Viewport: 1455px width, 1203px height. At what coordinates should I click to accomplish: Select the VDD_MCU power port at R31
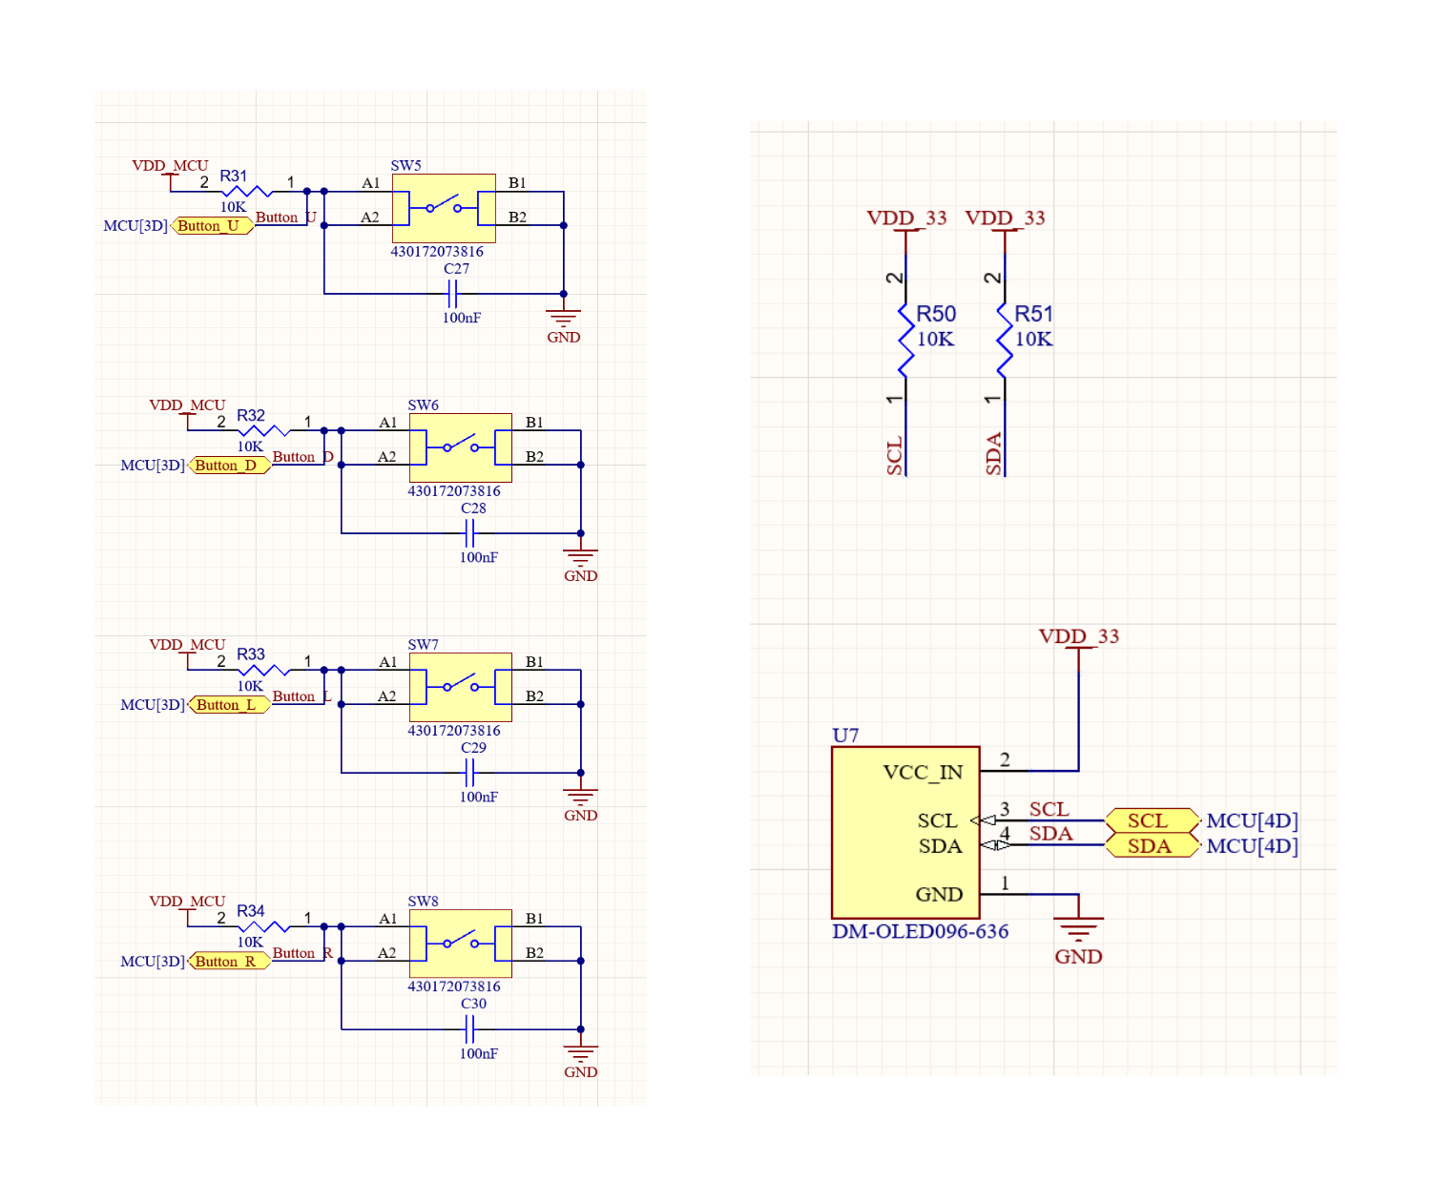coord(170,166)
